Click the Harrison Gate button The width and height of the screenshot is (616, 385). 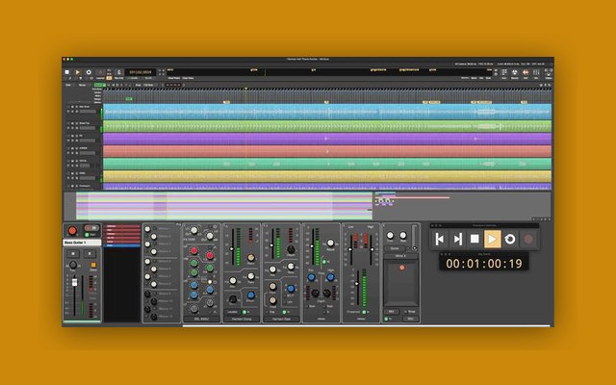pyautogui.click(x=281, y=319)
